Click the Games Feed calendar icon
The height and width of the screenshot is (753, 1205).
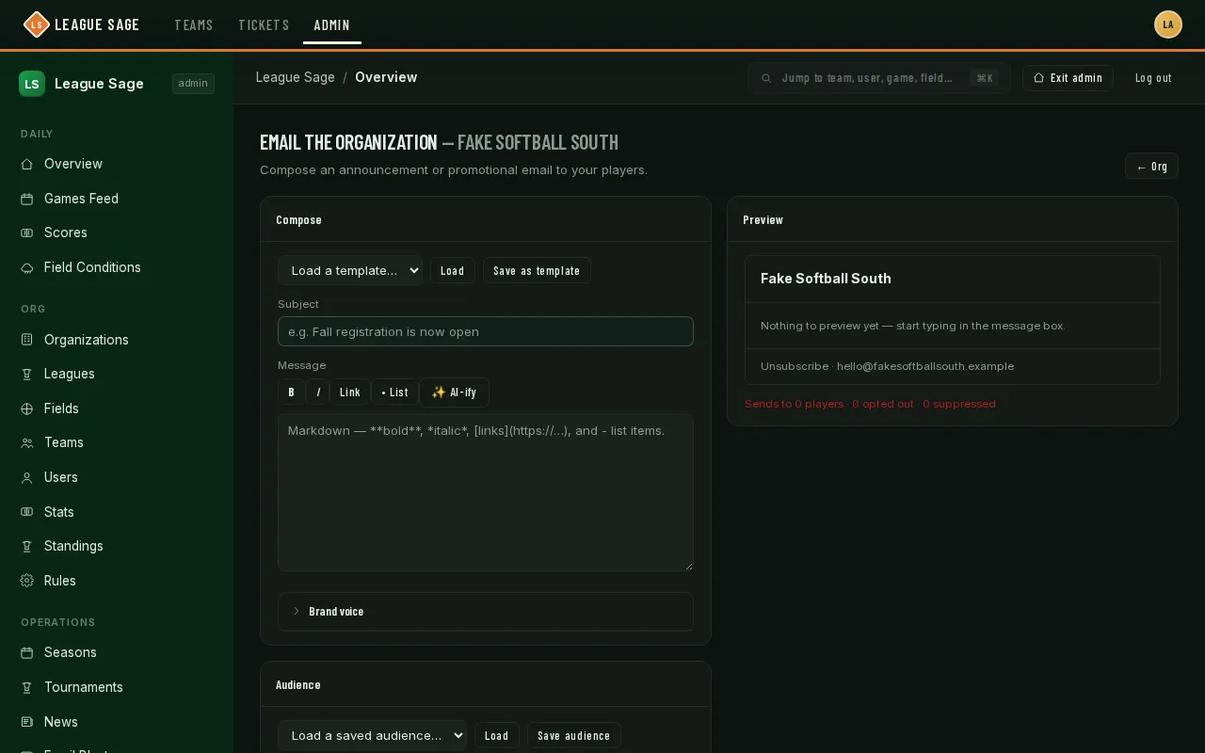point(27,199)
